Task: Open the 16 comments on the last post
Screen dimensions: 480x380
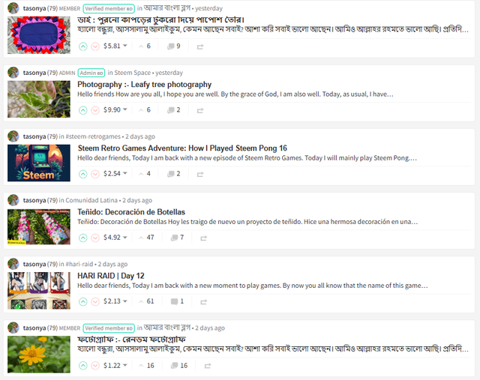Action: click(x=179, y=365)
